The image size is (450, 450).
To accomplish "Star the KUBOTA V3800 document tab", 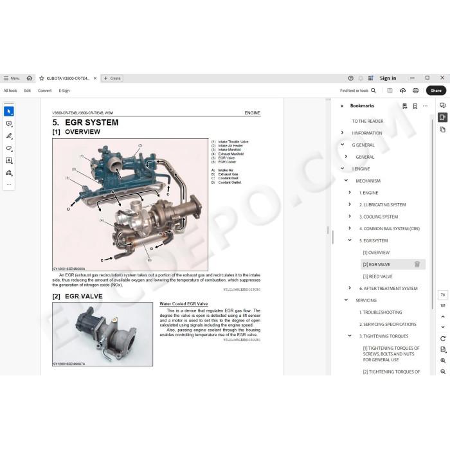I will 42,78.
